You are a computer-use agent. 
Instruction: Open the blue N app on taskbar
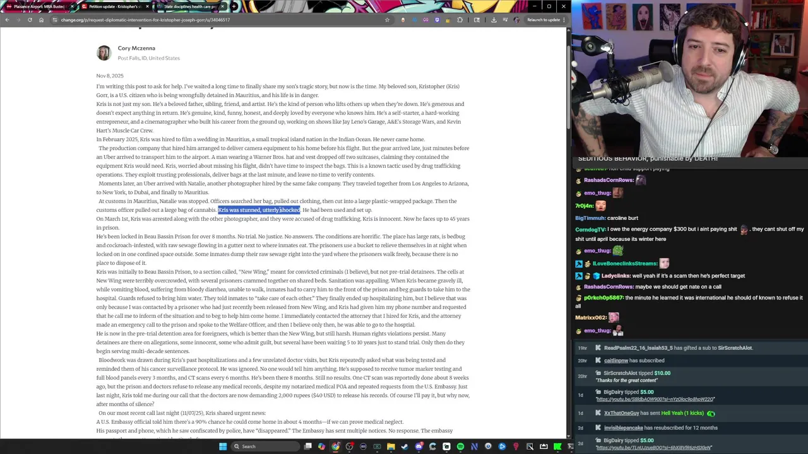(x=474, y=446)
